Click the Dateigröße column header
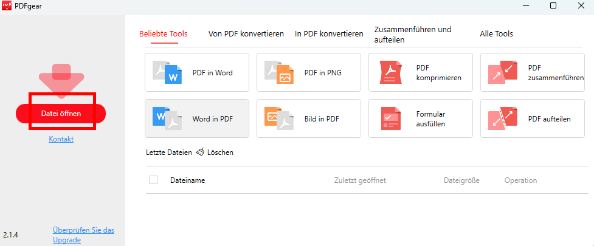 coord(462,180)
